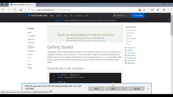Click the Visual Studio Code logo
The width and height of the screenshot is (173, 97).
point(37,16)
